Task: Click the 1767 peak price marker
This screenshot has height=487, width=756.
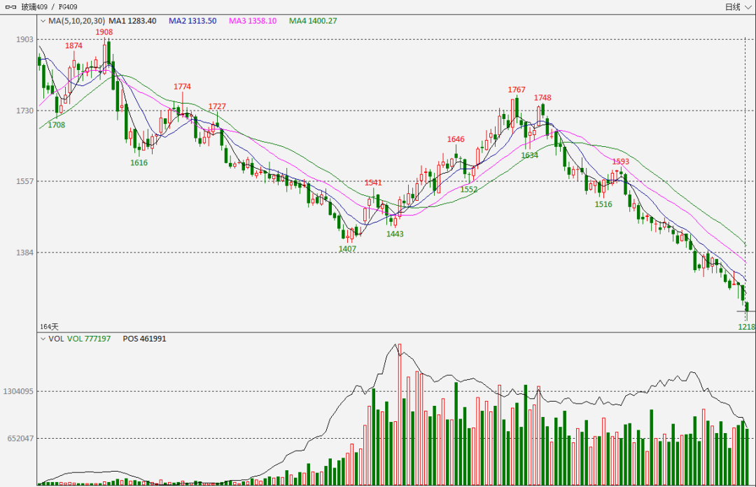Action: [x=517, y=90]
